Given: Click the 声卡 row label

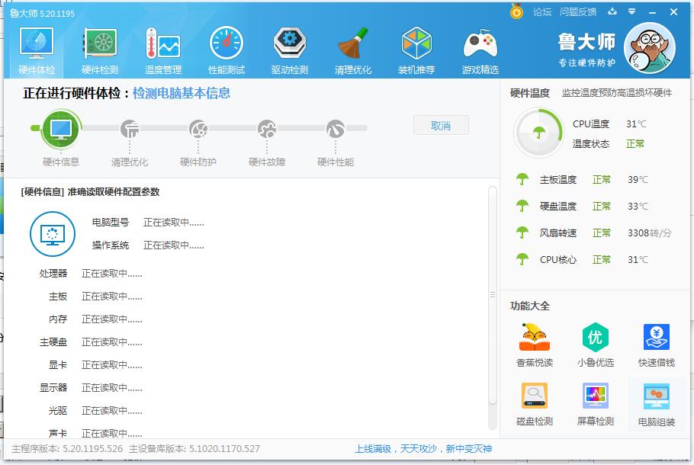Looking at the screenshot, I should click(x=58, y=433).
